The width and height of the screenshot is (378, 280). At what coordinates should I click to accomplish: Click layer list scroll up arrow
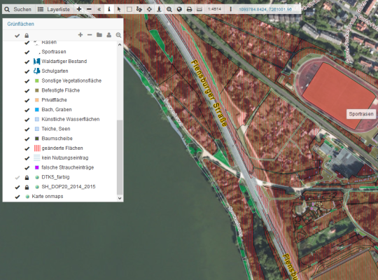tap(120, 45)
